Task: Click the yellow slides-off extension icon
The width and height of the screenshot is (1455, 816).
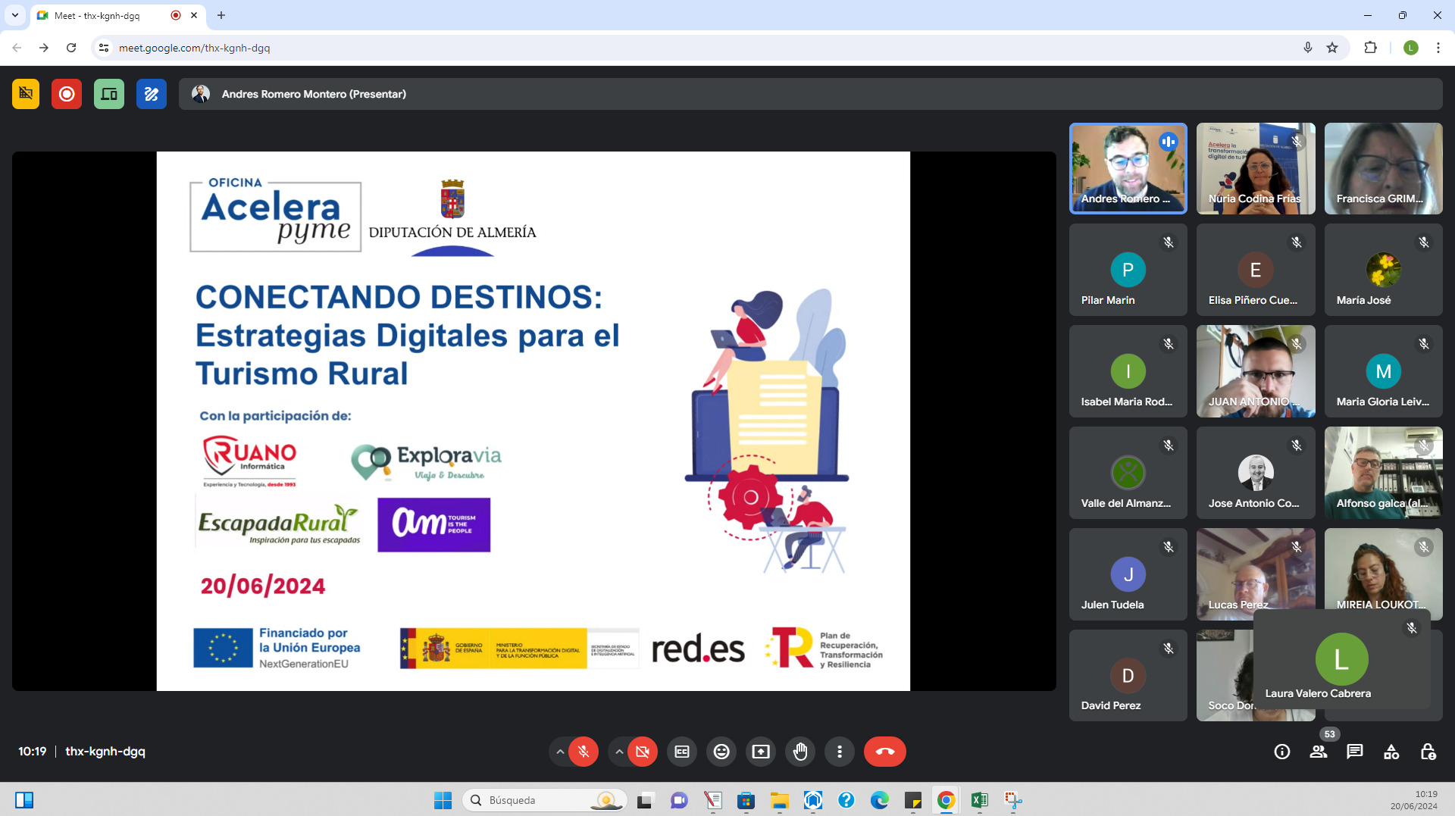Action: click(x=26, y=94)
